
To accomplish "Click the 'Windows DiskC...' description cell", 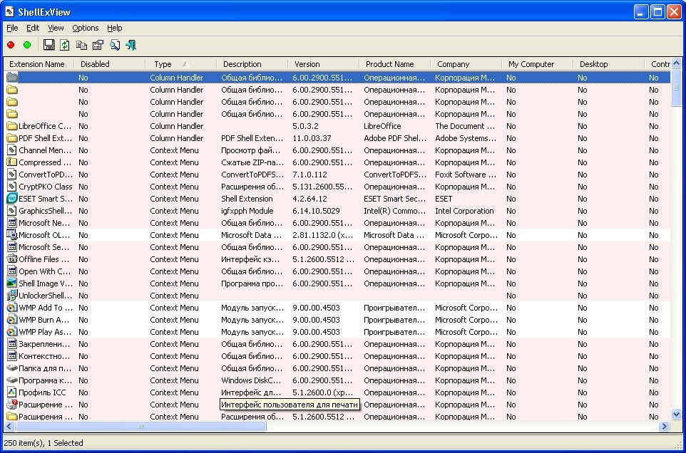I will click(251, 380).
